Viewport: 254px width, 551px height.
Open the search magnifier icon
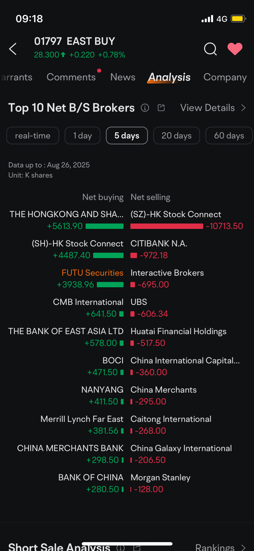(210, 49)
